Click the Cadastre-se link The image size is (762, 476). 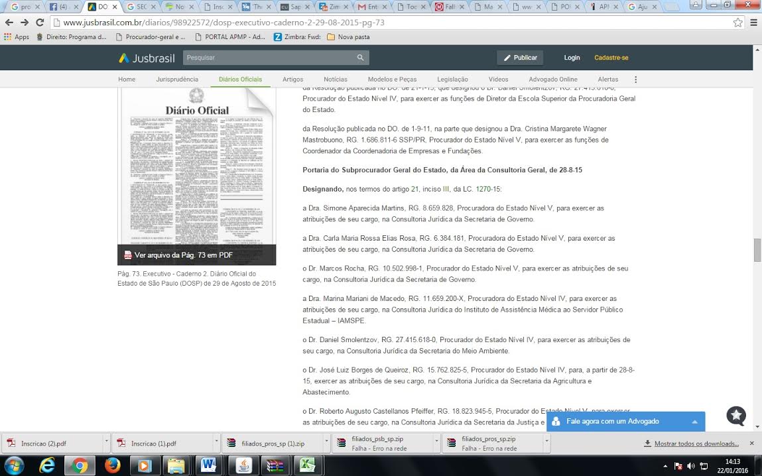611,58
